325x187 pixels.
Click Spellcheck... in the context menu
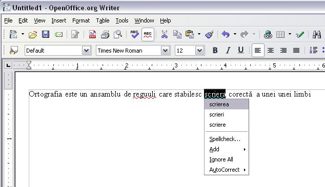point(227,139)
